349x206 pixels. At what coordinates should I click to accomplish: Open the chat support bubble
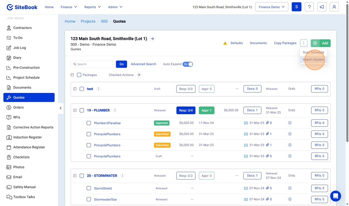point(335,196)
